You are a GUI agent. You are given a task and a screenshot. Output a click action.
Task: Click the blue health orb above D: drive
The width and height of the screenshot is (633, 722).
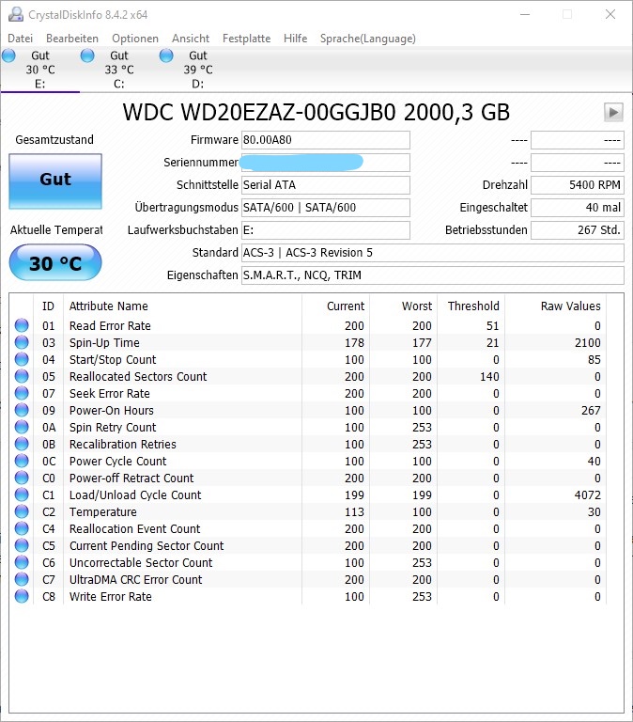(166, 55)
